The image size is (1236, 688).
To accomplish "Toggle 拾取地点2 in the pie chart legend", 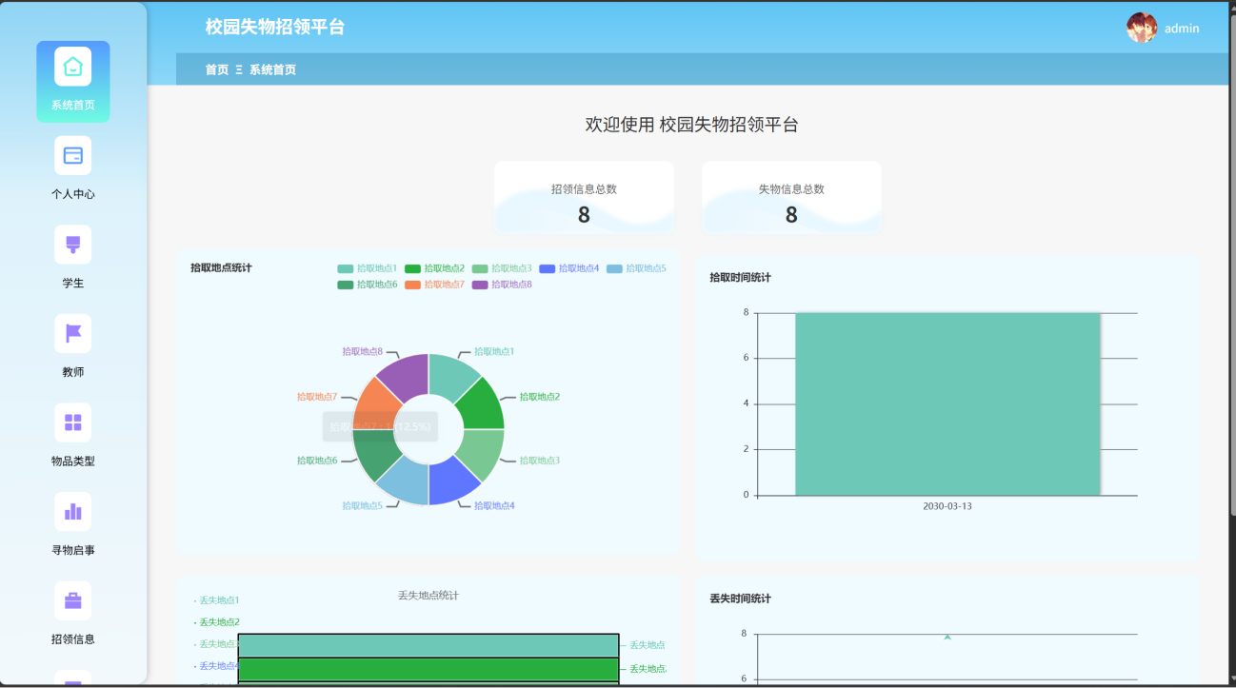I will point(434,268).
